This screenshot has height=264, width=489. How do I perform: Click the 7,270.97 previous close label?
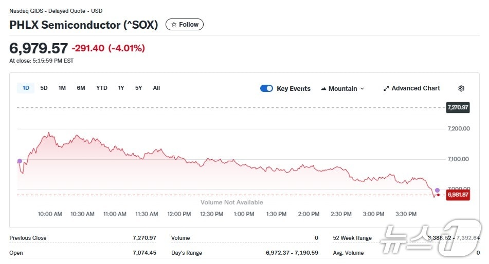coord(457,107)
